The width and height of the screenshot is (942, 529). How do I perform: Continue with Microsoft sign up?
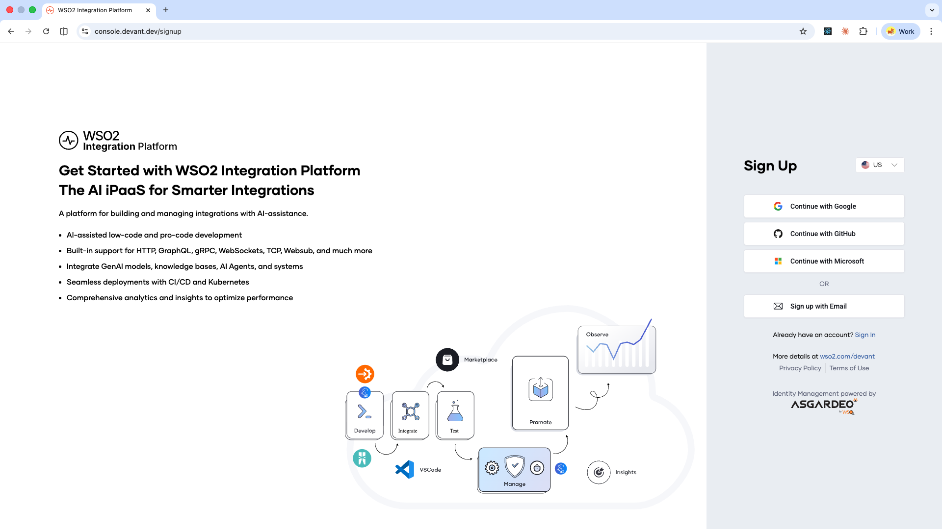tap(824, 261)
